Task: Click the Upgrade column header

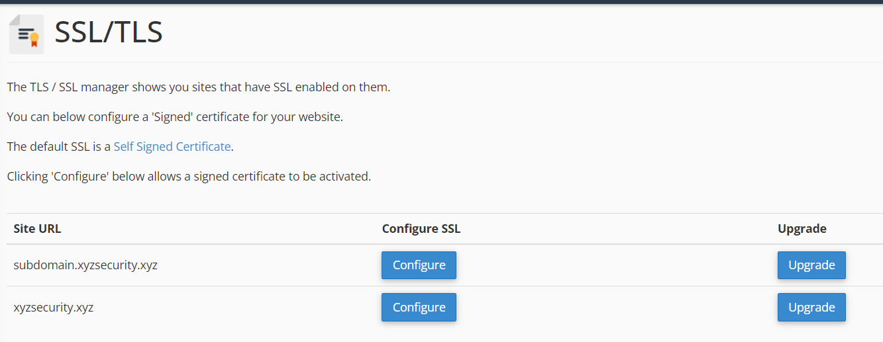Action: [802, 229]
